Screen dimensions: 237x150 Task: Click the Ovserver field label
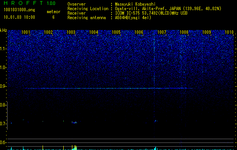coord(76,4)
